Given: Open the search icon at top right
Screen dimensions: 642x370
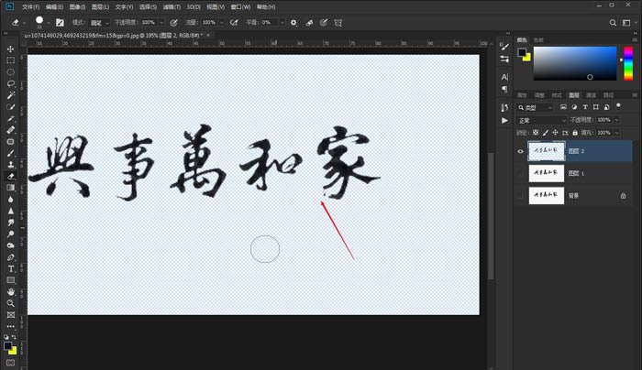Looking at the screenshot, I should coord(613,23).
